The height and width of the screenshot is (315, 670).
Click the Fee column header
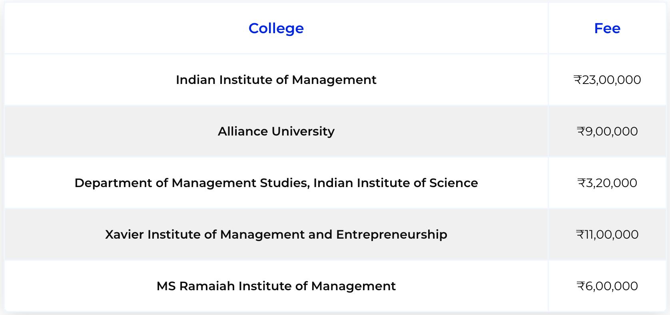[607, 28]
